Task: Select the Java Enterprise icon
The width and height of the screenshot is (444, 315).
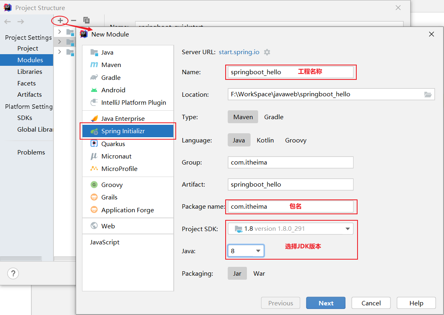Action: coord(94,118)
